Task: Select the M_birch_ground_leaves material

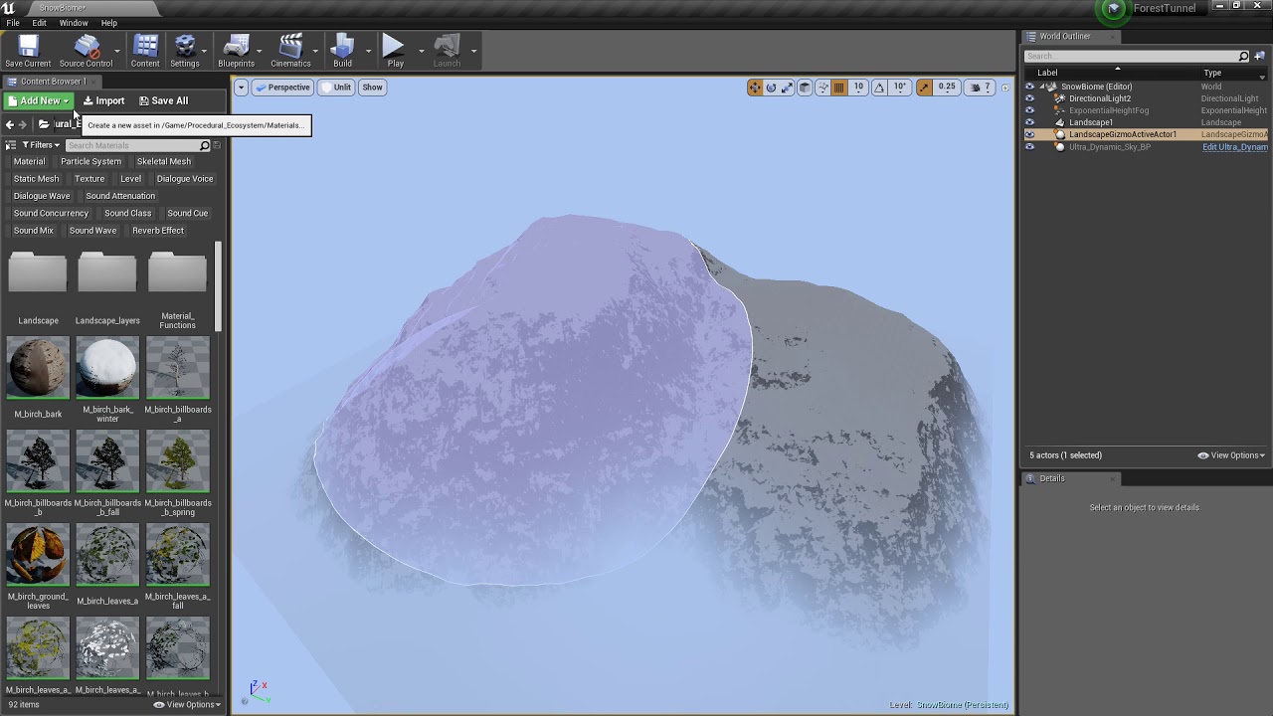Action: [38, 554]
